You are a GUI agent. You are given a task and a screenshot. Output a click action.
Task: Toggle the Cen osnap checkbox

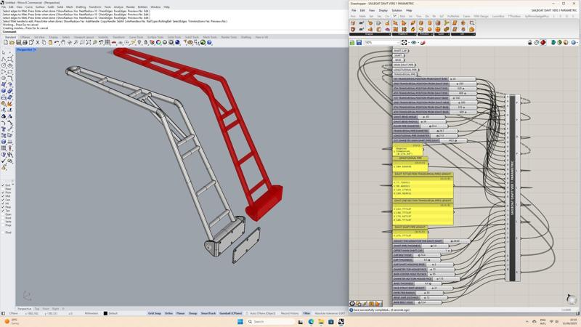tap(3, 200)
